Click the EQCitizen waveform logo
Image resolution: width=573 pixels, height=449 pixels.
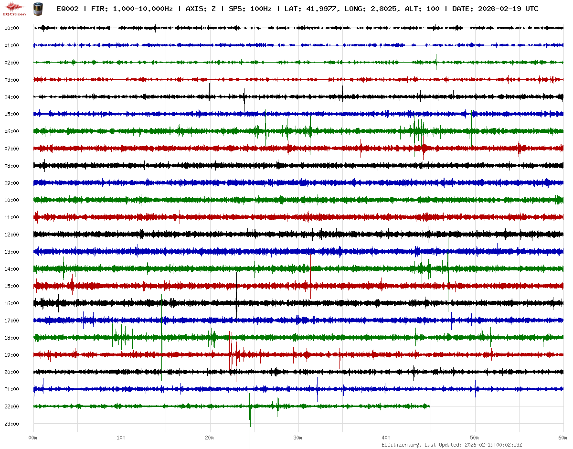14,8
